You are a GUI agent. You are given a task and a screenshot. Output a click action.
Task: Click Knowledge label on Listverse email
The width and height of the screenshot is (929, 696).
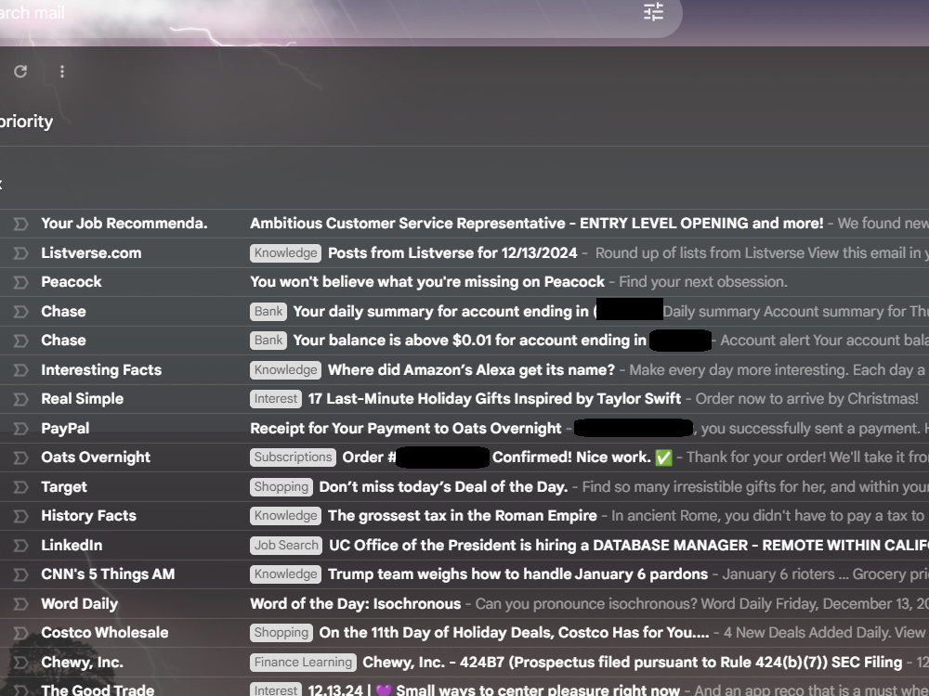click(x=285, y=253)
